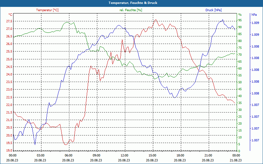Click the 40 humidity axis tick
The height and width of the screenshot is (164, 263).
click(x=240, y=96)
